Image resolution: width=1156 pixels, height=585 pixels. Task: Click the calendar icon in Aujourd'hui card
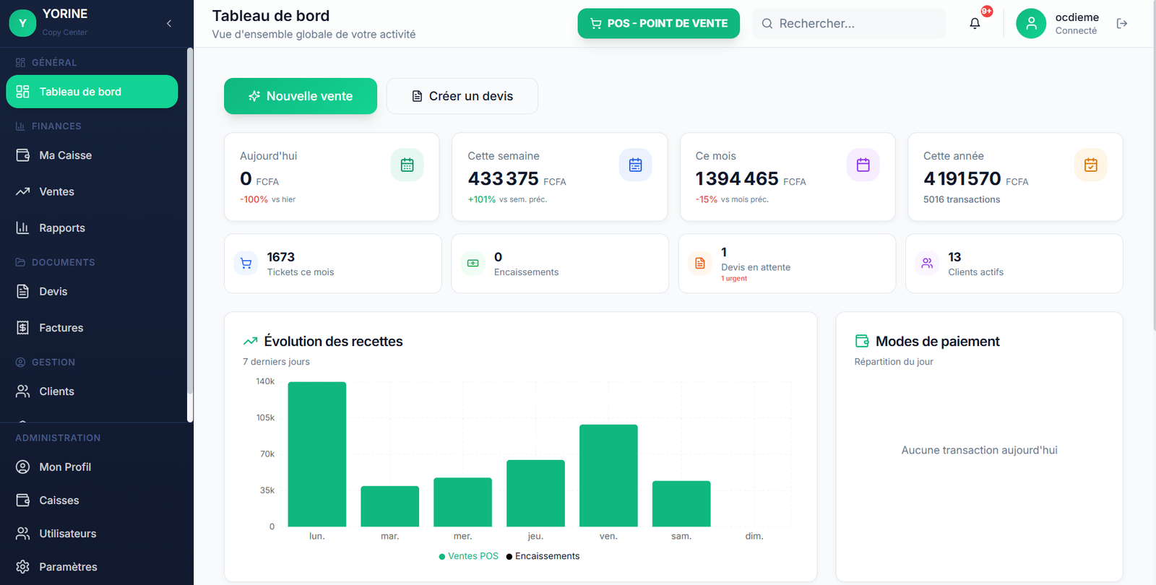(407, 165)
